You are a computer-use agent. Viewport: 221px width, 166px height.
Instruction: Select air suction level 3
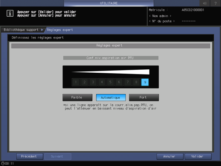click(x=93, y=82)
